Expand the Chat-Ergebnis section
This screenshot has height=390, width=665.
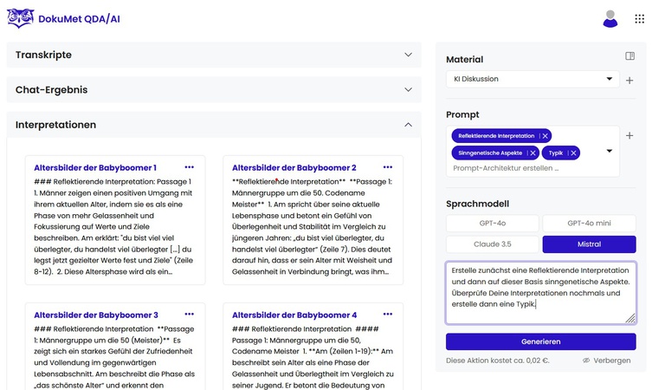coord(214,89)
